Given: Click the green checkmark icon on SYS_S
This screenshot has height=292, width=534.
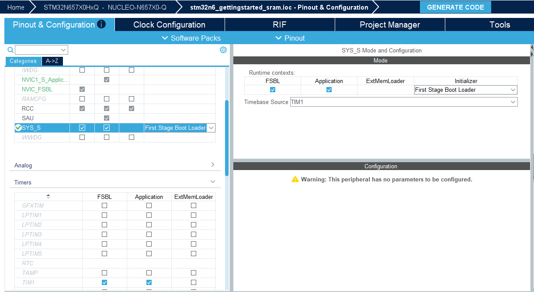Looking at the screenshot, I should [x=18, y=128].
